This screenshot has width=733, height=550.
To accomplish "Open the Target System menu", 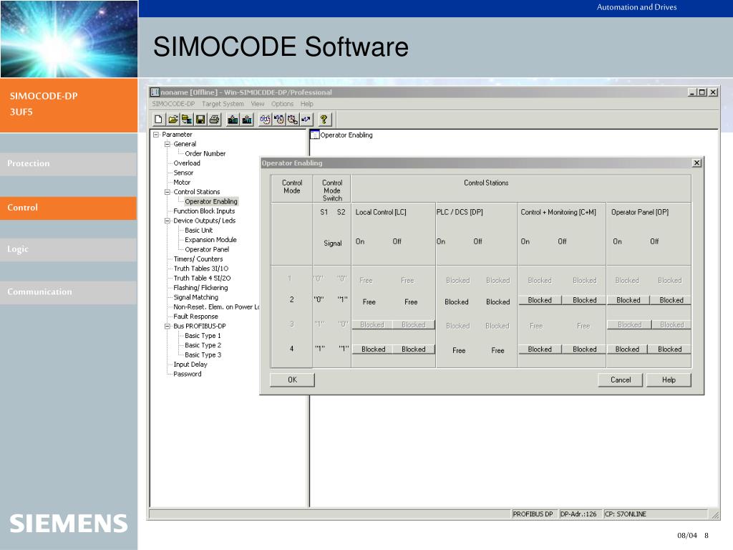I will [223, 104].
